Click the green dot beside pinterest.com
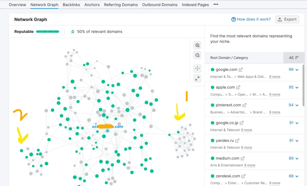Viewport: 307px width, 186px height. (213, 105)
